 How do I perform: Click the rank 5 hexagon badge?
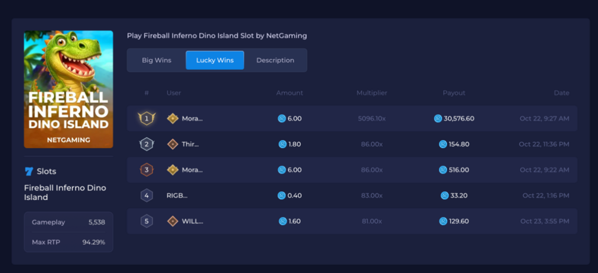147,221
